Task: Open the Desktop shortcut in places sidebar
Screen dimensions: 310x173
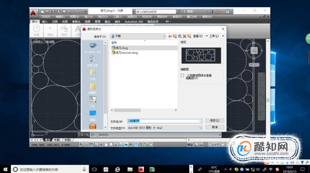Action: [x=93, y=115]
